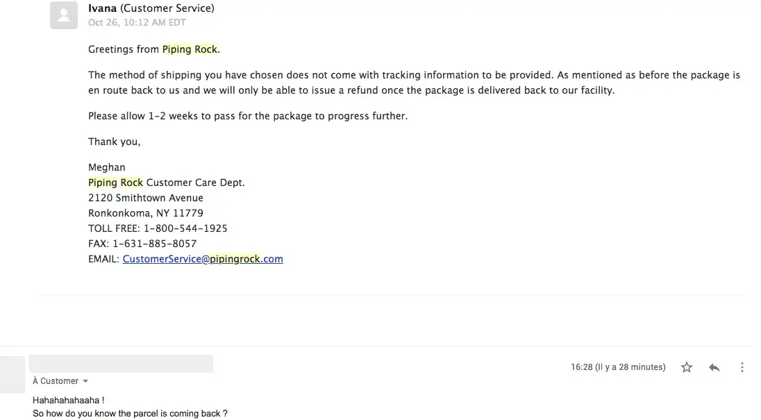Click the Hahahahahaaha reply text
761x420 pixels.
[69, 401]
